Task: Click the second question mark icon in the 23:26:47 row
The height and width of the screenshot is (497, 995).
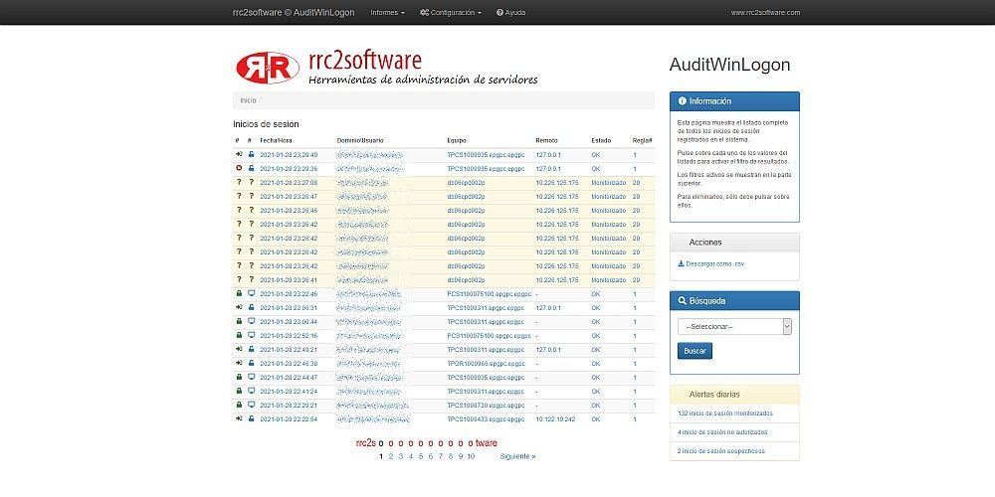Action: 252,197
